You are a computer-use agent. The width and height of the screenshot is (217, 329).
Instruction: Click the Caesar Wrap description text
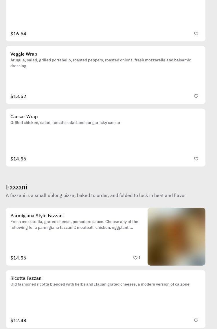65,123
